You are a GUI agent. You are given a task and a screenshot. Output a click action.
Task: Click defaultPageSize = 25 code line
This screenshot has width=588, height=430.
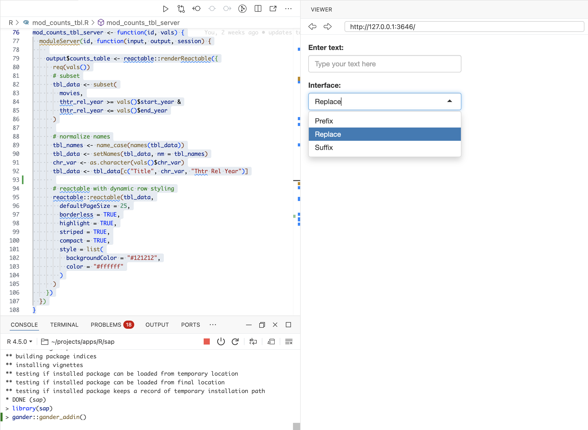94,206
